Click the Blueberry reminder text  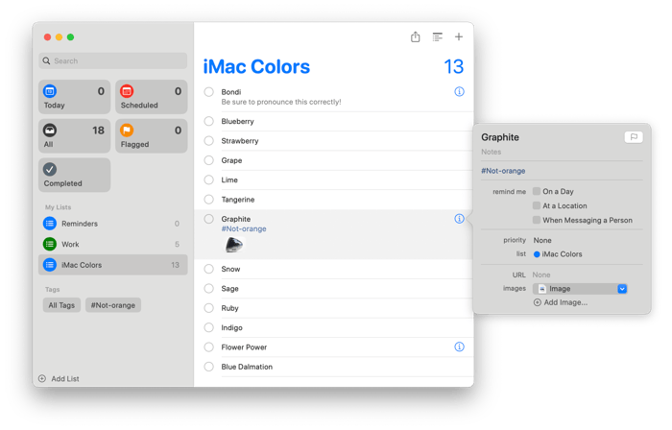point(237,121)
